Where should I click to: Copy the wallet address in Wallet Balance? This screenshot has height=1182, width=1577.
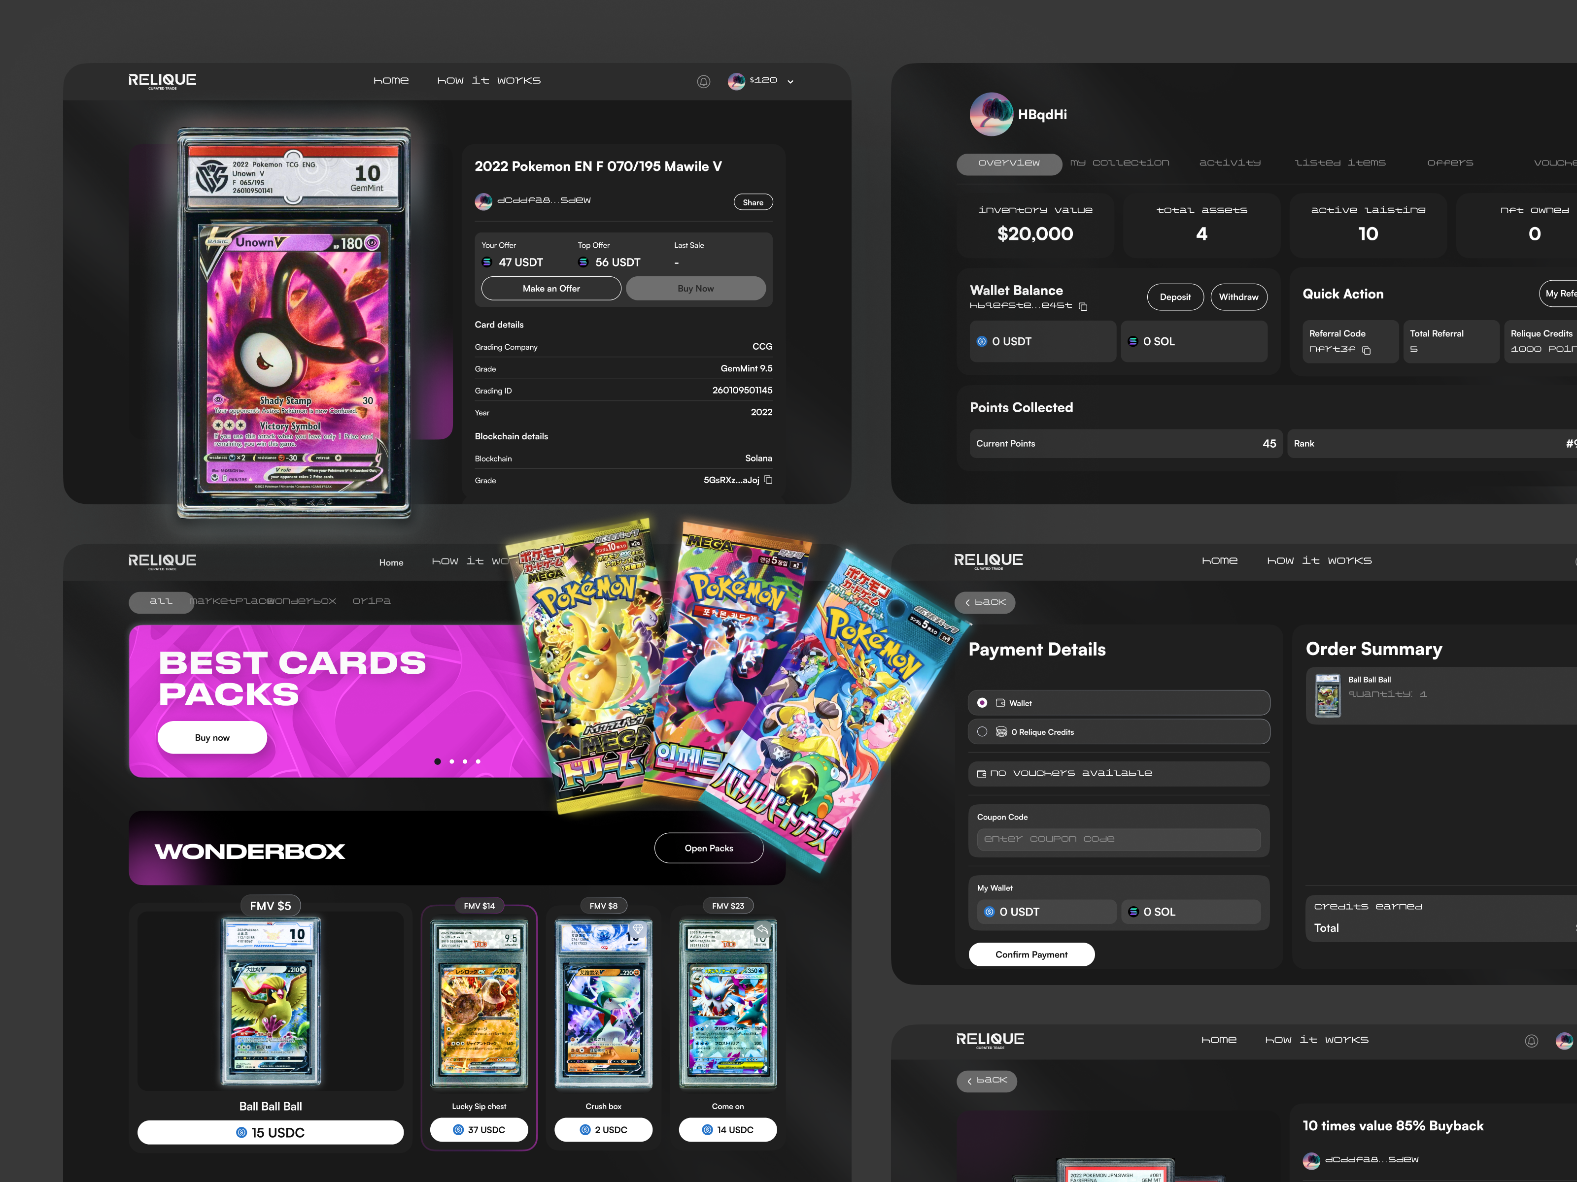pyautogui.click(x=1083, y=306)
